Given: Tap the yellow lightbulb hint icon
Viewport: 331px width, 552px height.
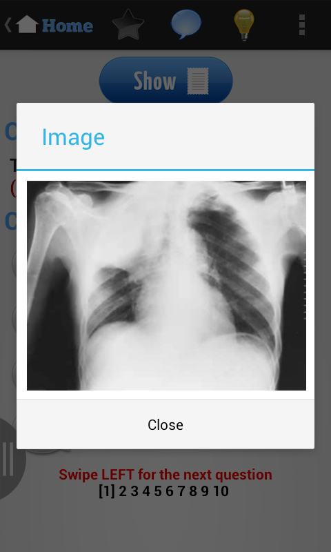Looking at the screenshot, I should (243, 25).
